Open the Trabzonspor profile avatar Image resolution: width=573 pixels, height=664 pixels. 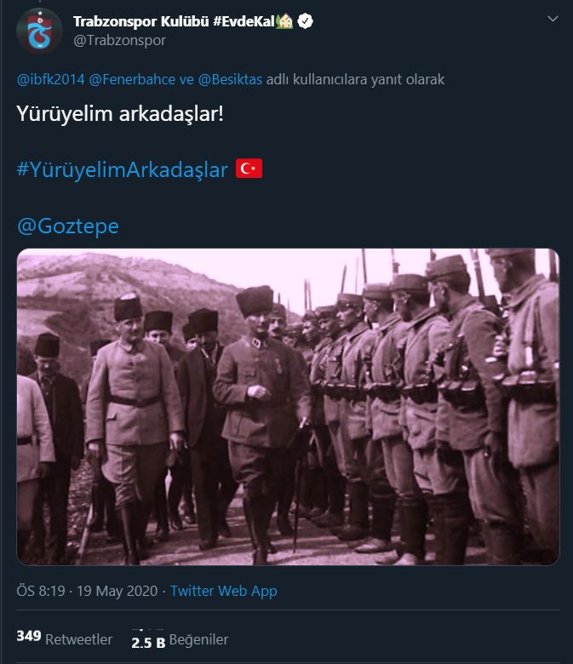coord(39,31)
